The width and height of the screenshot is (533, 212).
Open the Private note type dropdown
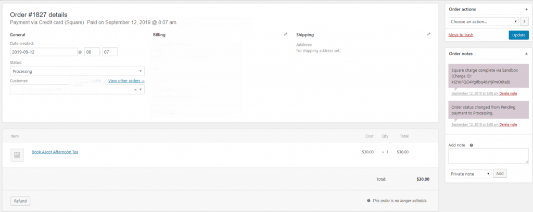[470, 174]
